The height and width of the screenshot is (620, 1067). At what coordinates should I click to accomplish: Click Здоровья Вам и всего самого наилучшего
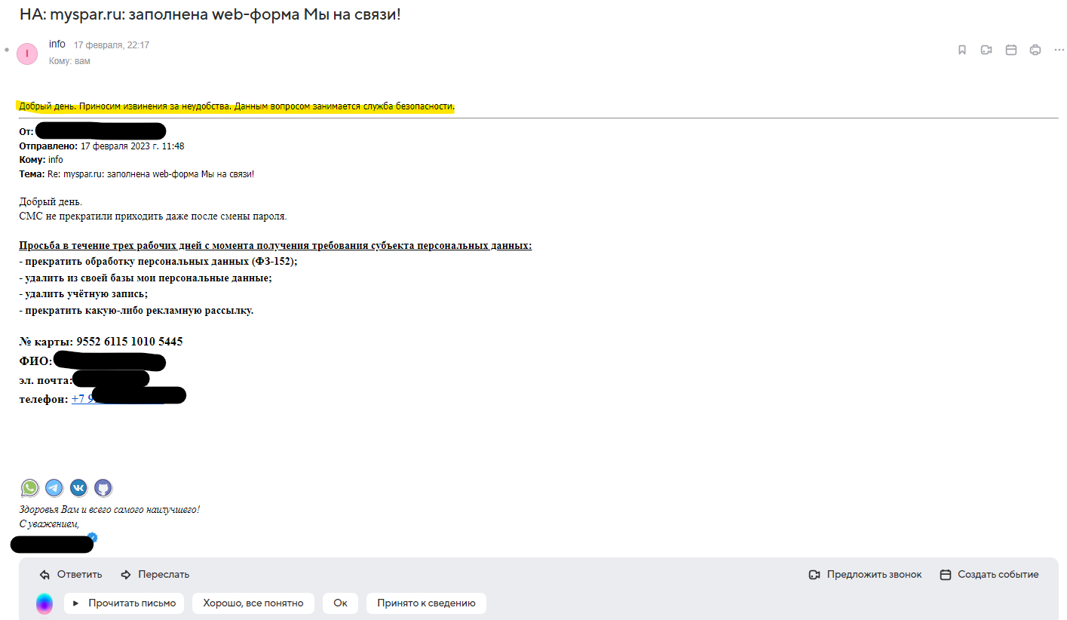pyautogui.click(x=109, y=510)
